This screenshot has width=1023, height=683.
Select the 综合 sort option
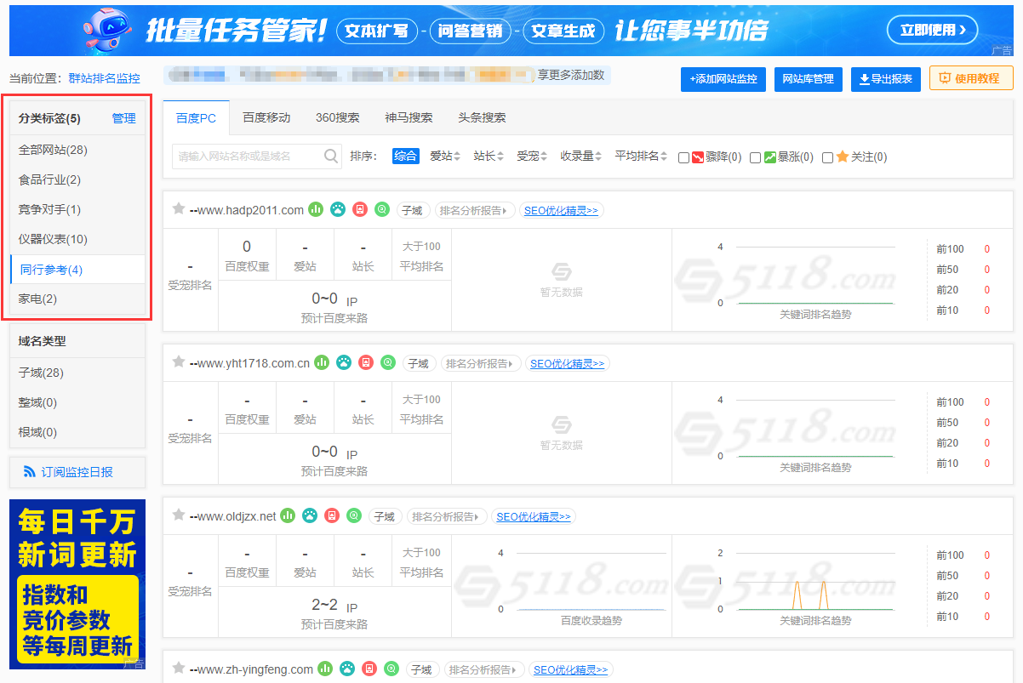pyautogui.click(x=406, y=157)
